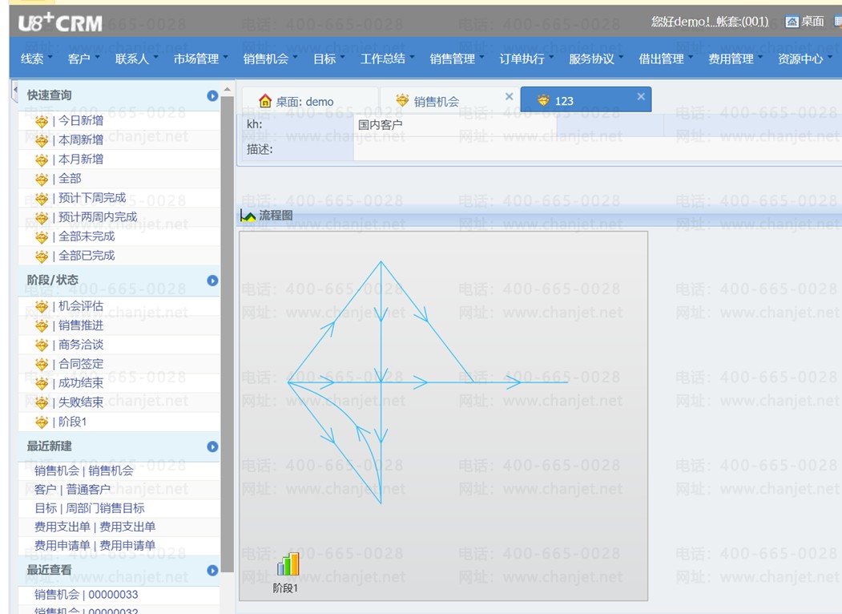This screenshot has height=614, width=842.
Task: Click the U8+ CRM logo
Action: tap(60, 22)
